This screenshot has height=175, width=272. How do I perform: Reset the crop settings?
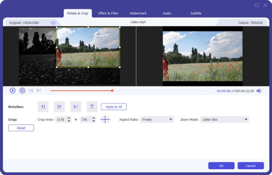[x=21, y=128]
